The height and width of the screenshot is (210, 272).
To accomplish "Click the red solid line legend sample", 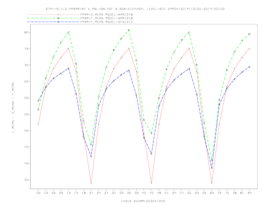I will pos(53,14).
